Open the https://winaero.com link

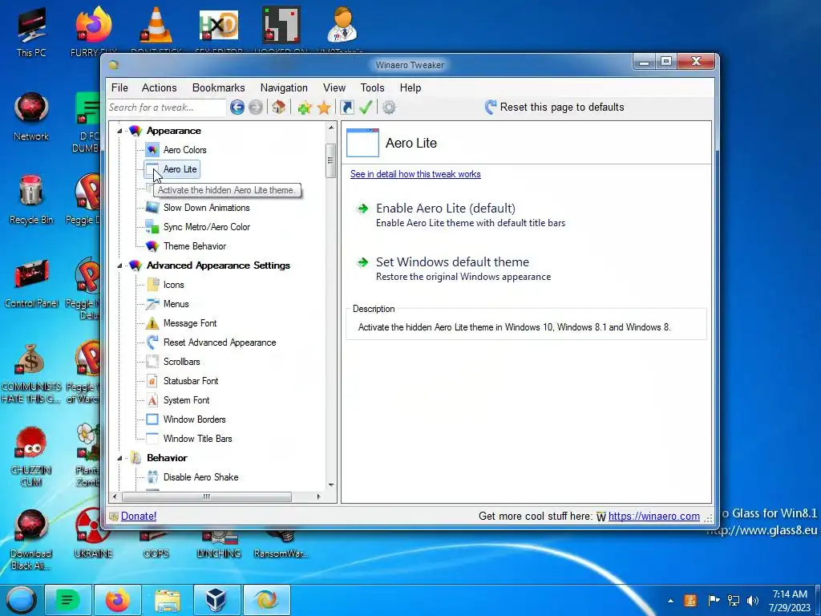(653, 516)
